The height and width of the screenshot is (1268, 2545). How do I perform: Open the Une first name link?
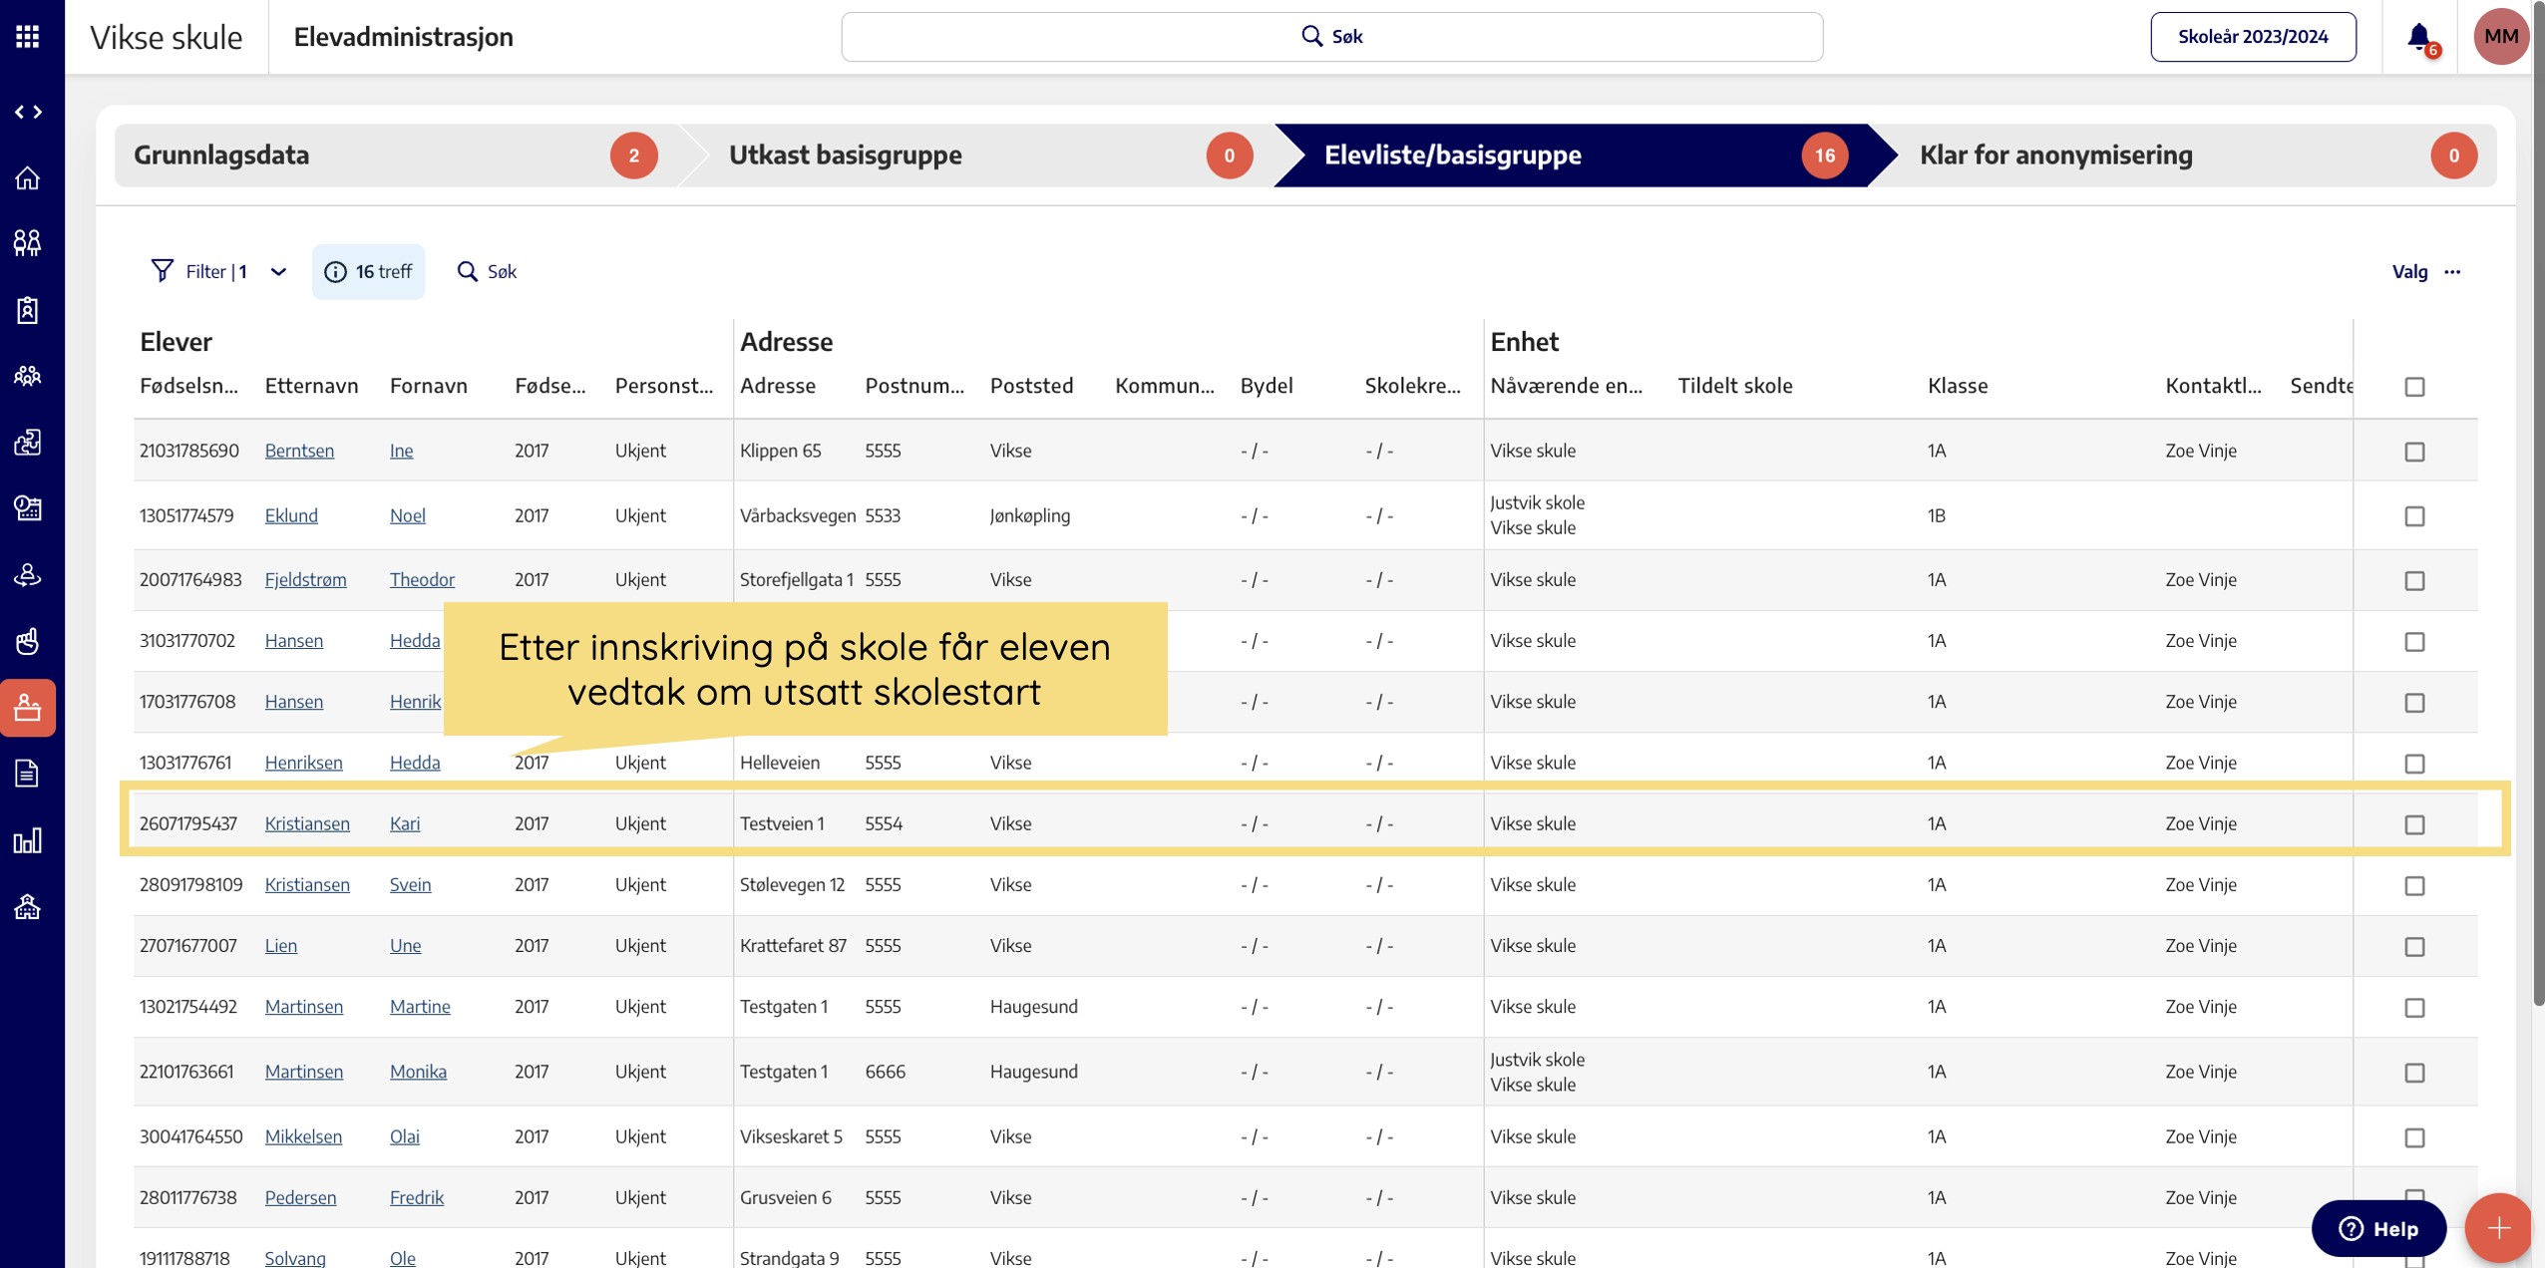[x=405, y=945]
